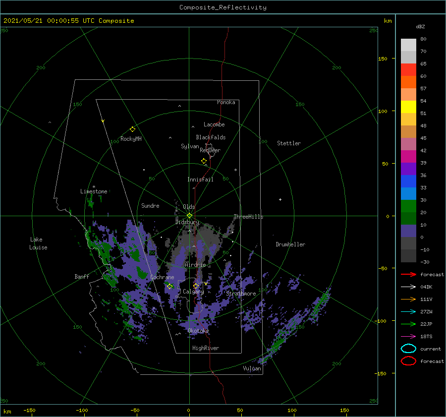Select the magenta swatch in dBZ scale
Viewport: 446px width, 417px height.
(408, 157)
